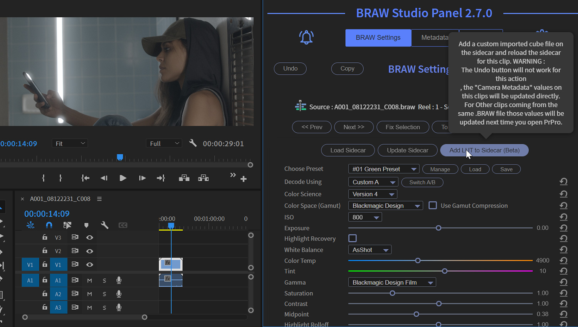Click the bell notification icon in BRAW panel
578x327 pixels.
[x=306, y=37]
